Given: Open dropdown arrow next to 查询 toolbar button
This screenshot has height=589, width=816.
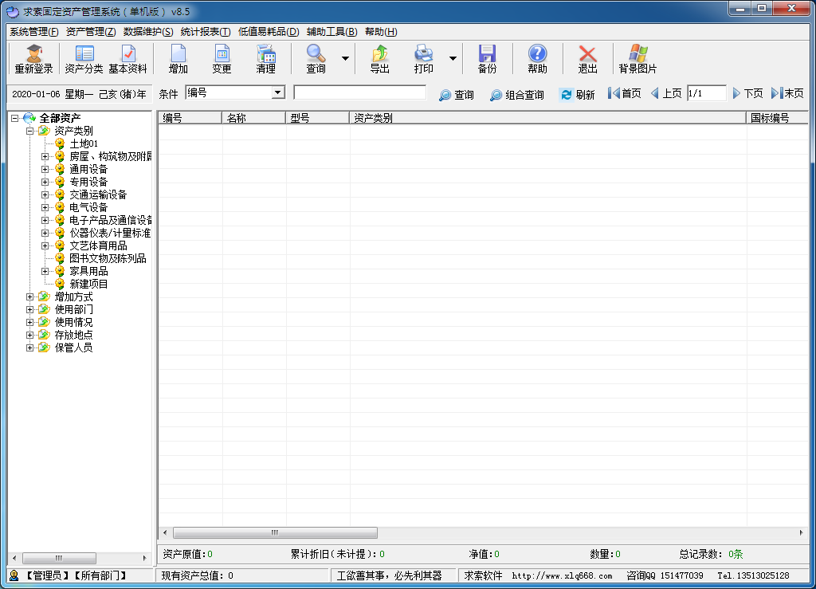Looking at the screenshot, I should (345, 58).
